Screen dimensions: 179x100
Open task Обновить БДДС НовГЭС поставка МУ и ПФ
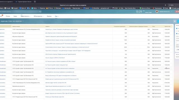pyautogui.click(x=56, y=83)
